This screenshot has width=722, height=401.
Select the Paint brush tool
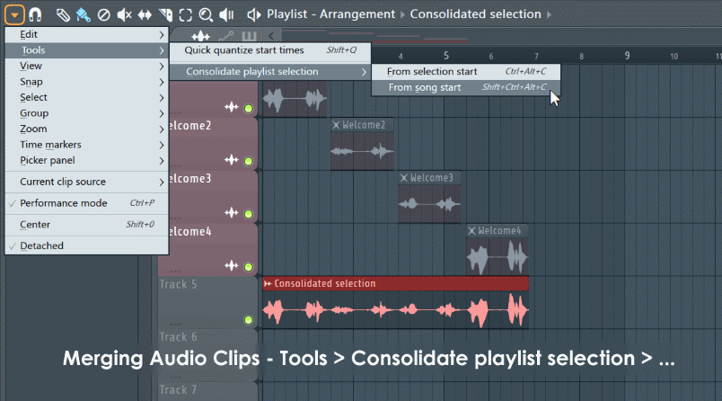pyautogui.click(x=83, y=14)
